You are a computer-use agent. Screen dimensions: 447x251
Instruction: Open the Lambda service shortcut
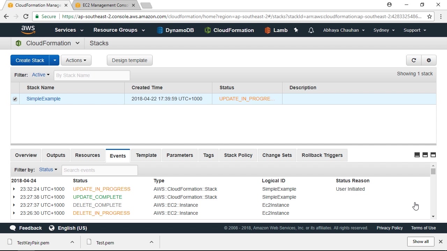pyautogui.click(x=276, y=30)
